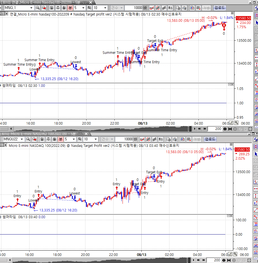This screenshot has width=258, height=263.
Task: Click the zoom-in plus icon in bottom chart scrollbar
Action: (234, 260)
